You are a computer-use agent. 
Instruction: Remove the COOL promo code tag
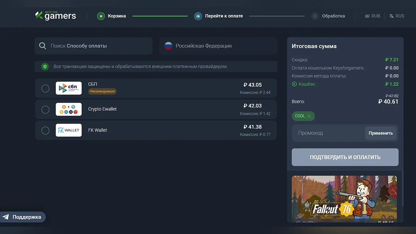coord(309,116)
